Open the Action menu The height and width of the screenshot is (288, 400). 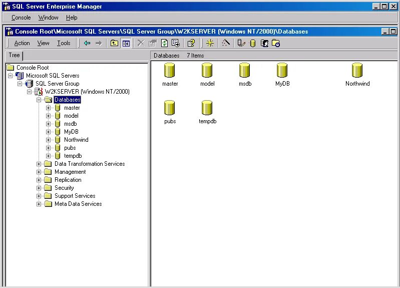pyautogui.click(x=22, y=43)
